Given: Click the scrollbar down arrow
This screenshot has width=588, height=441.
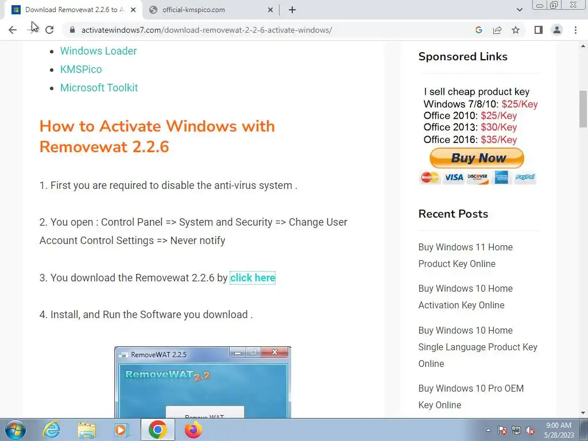Looking at the screenshot, I should (583, 413).
